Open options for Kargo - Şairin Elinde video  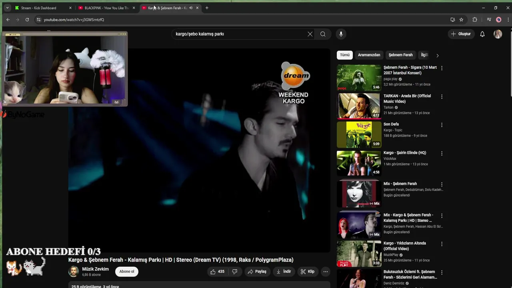tap(442, 154)
